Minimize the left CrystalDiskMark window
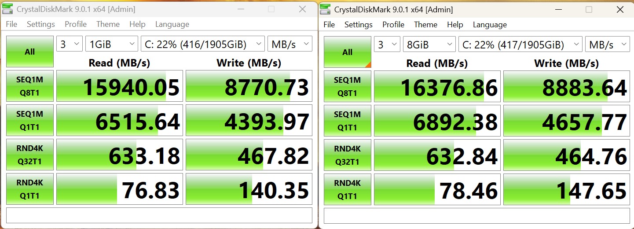Viewport: 634px width, 229px height. [x=241, y=9]
